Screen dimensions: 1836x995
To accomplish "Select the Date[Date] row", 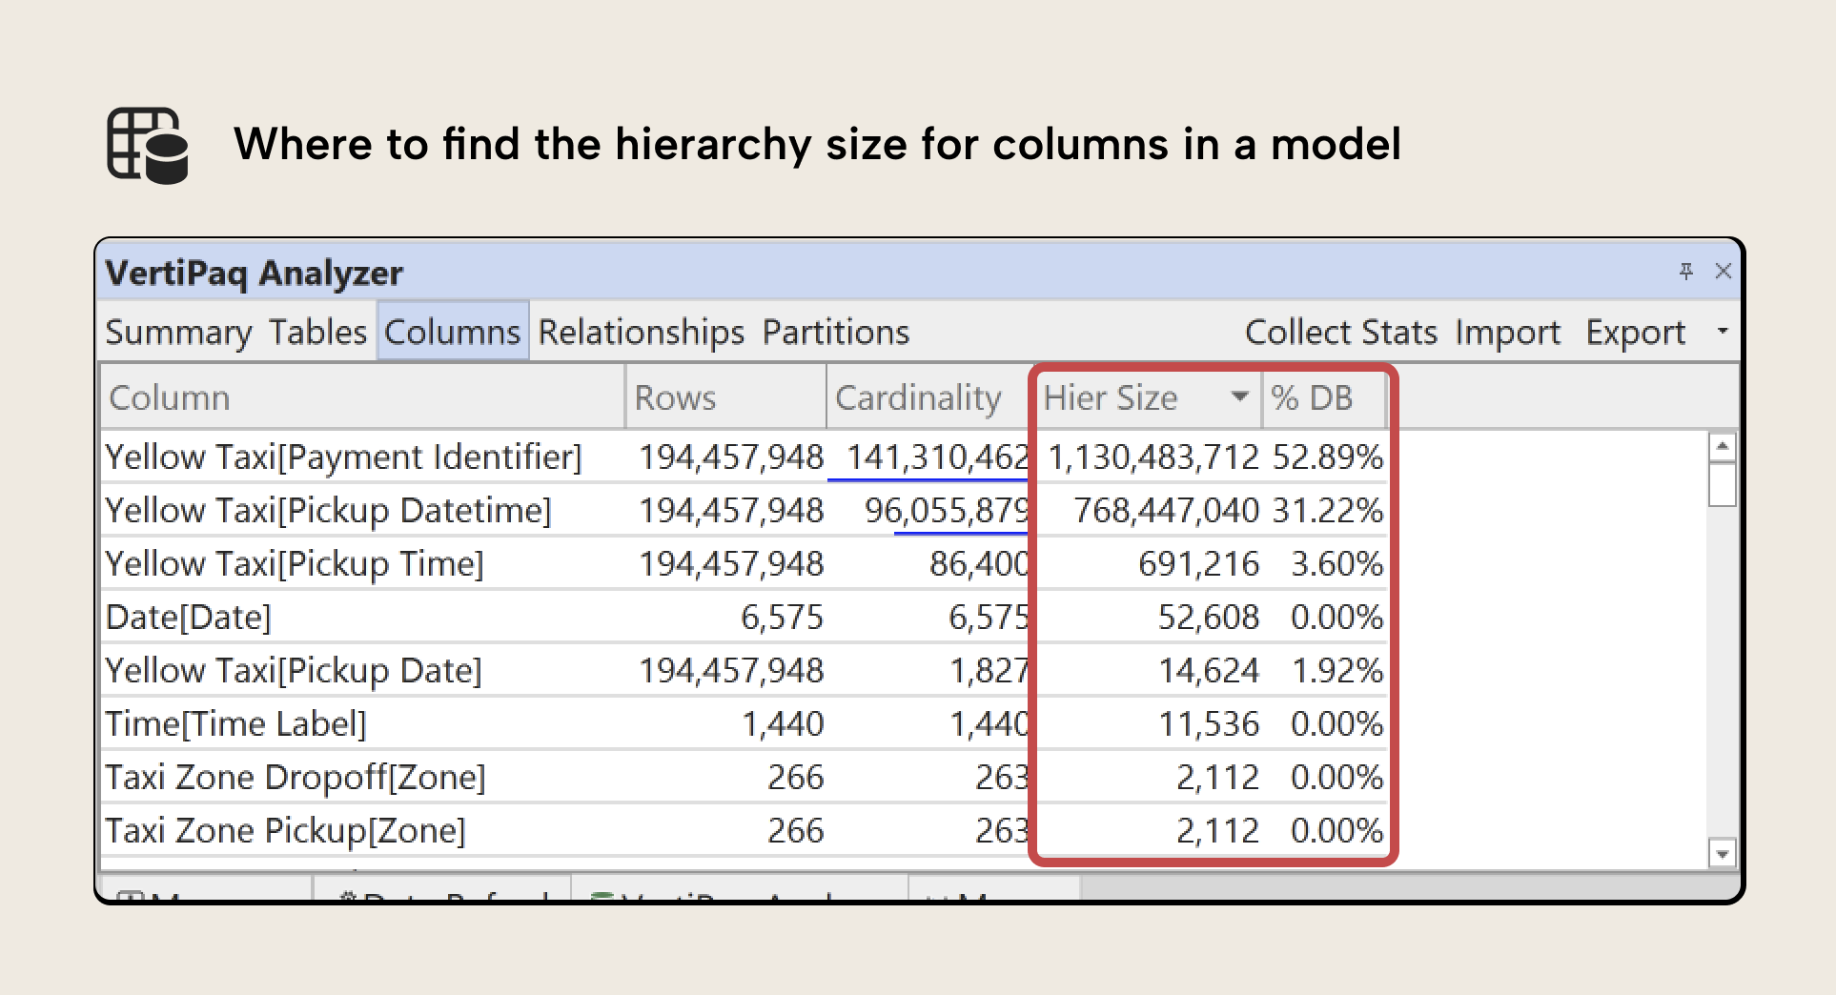I will tap(188, 617).
